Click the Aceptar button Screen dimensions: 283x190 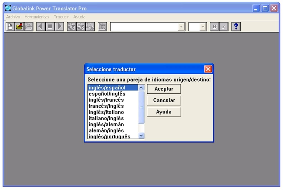(x=164, y=89)
